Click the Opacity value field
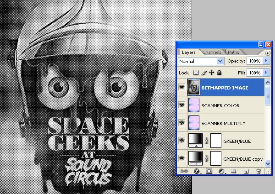 tap(255, 61)
